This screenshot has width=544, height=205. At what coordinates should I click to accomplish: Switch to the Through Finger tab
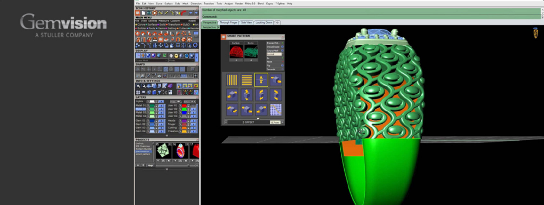(228, 23)
